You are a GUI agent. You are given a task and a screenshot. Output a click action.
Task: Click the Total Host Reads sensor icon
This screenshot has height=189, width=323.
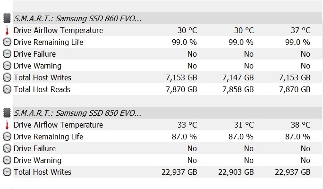7,90
